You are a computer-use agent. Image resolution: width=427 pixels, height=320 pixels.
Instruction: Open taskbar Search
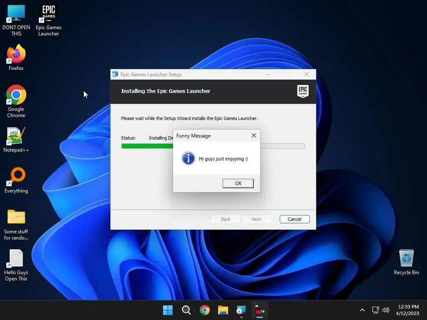186,310
